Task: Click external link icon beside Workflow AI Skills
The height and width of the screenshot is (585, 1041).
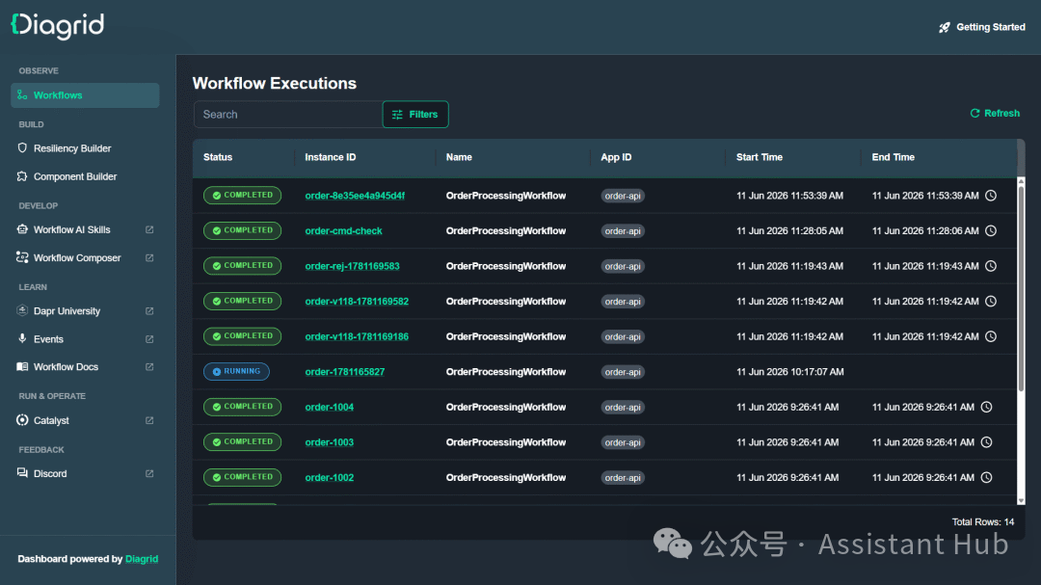Action: tap(149, 229)
